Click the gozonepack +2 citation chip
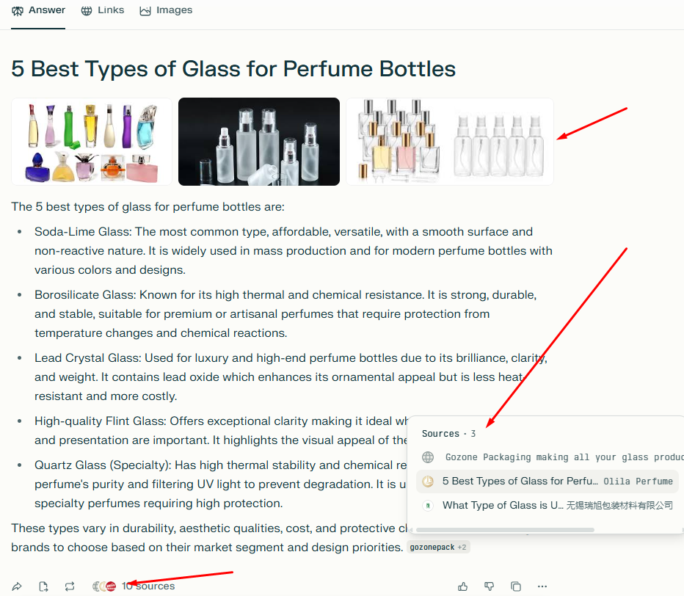 coord(438,548)
